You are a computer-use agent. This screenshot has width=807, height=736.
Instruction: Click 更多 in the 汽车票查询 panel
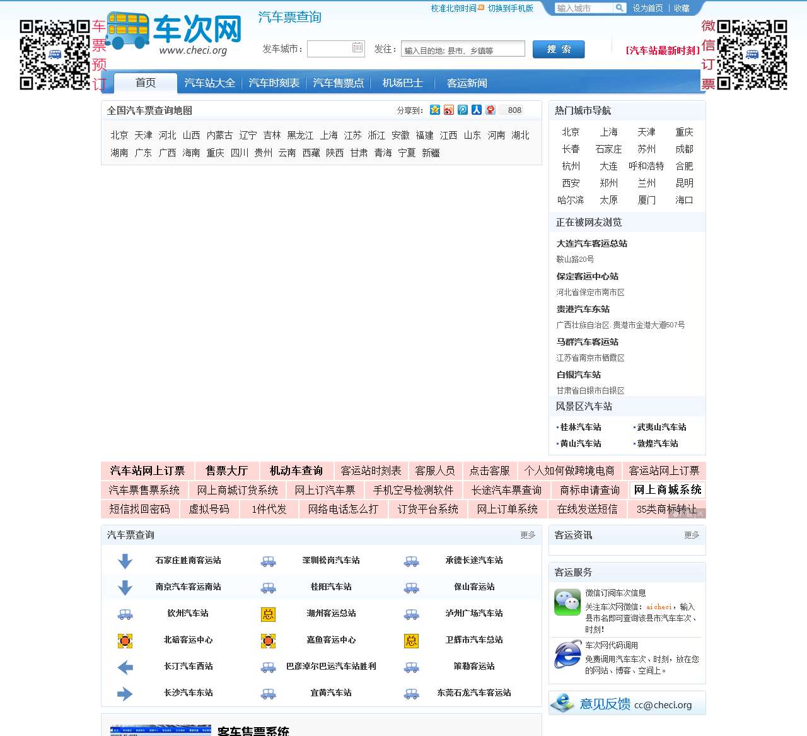(x=528, y=535)
